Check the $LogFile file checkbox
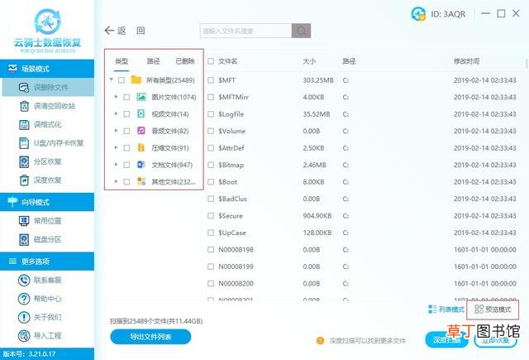Screen dimensions: 529x360 (211, 114)
